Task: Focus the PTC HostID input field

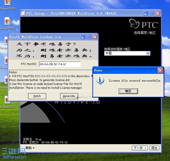Action: tap(60, 64)
